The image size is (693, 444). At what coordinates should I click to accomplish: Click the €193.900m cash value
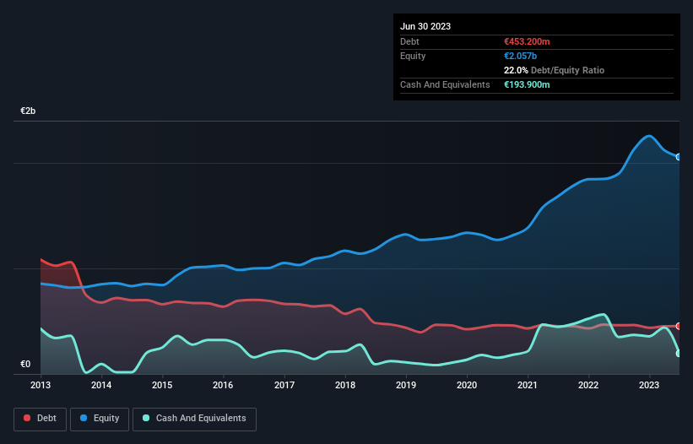click(x=527, y=84)
